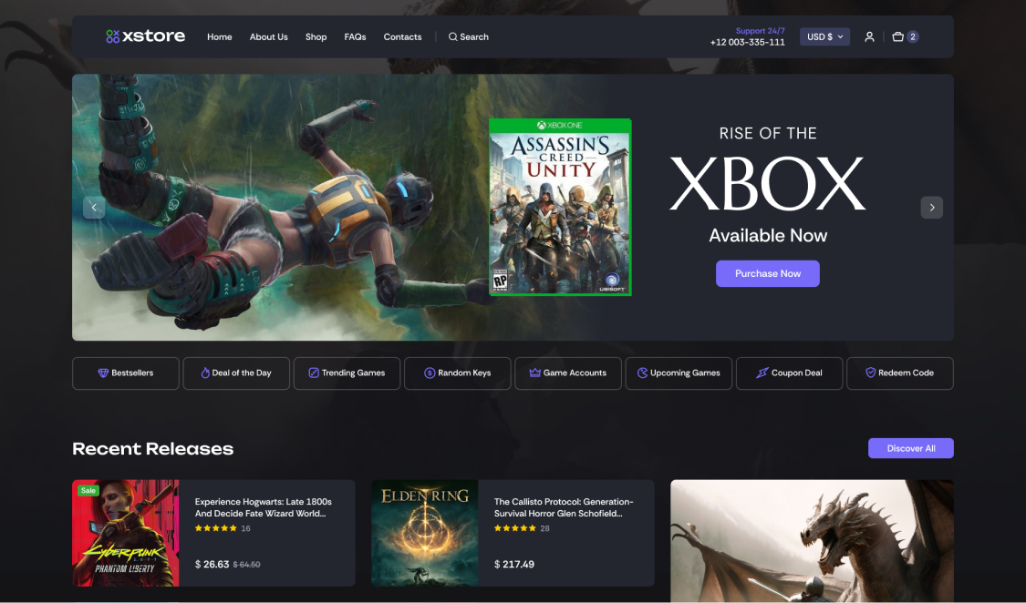Open the Elden Ring game thumbnail
The height and width of the screenshot is (603, 1026).
[x=425, y=533]
